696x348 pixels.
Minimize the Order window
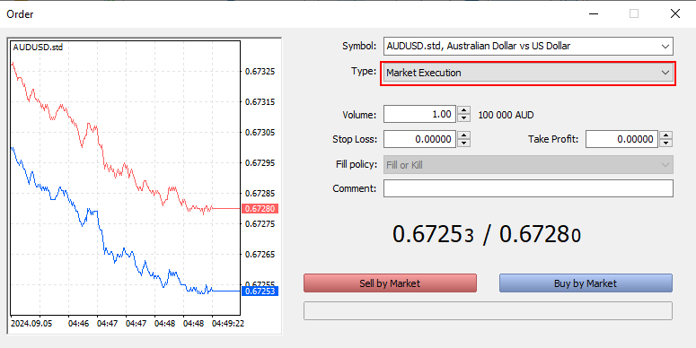(594, 13)
